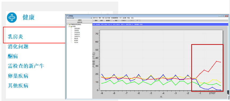Open the 泌乳期 menu item
This screenshot has width=230, height=101.
coord(124,18)
